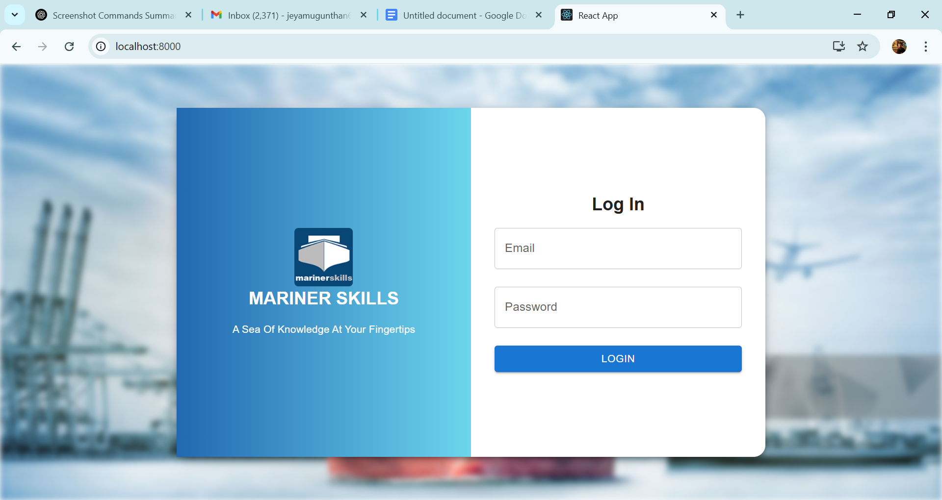Open a new browser tab
The image size is (942, 500).
pos(740,15)
